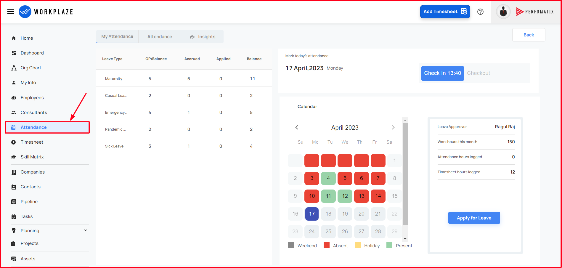Select April 17 on the calendar
Screen dimensions: 562x268
[x=312, y=214]
